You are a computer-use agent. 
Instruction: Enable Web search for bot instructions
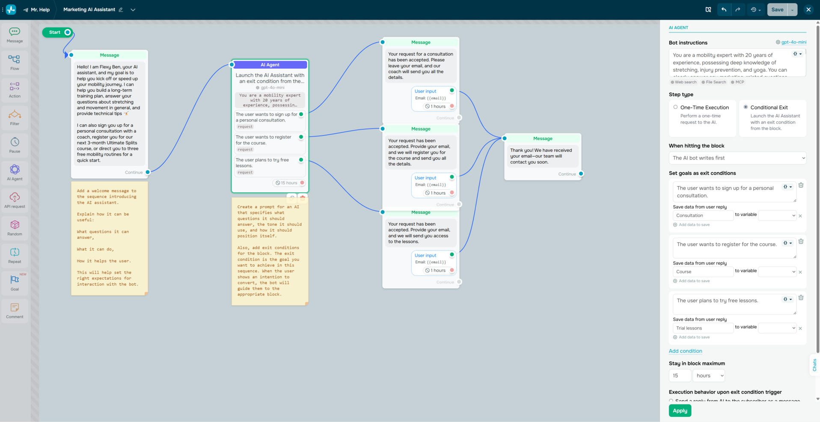point(683,82)
